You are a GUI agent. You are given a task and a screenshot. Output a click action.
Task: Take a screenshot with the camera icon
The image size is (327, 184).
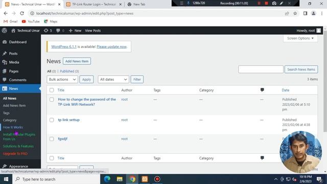(x=274, y=3)
